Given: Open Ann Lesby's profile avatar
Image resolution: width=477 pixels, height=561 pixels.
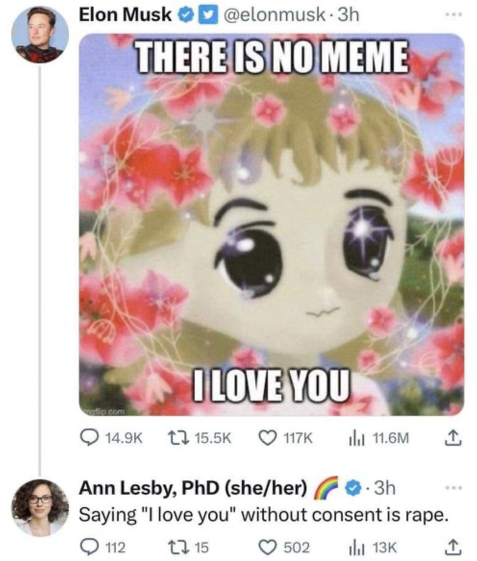Looking at the screenshot, I should point(40,507).
